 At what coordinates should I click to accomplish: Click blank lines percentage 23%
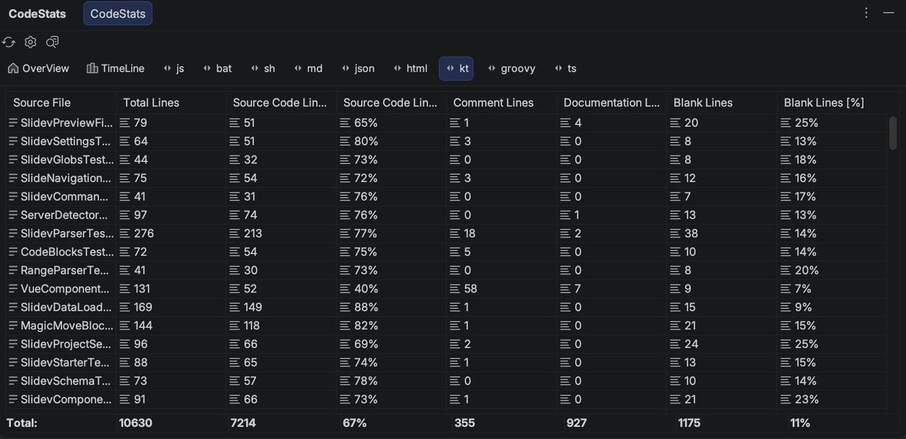tap(806, 399)
